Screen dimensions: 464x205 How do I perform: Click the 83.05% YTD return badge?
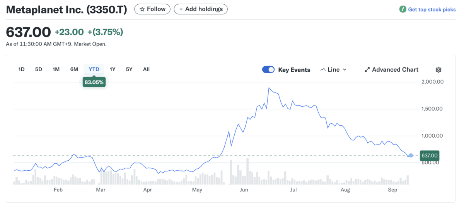pyautogui.click(x=94, y=82)
